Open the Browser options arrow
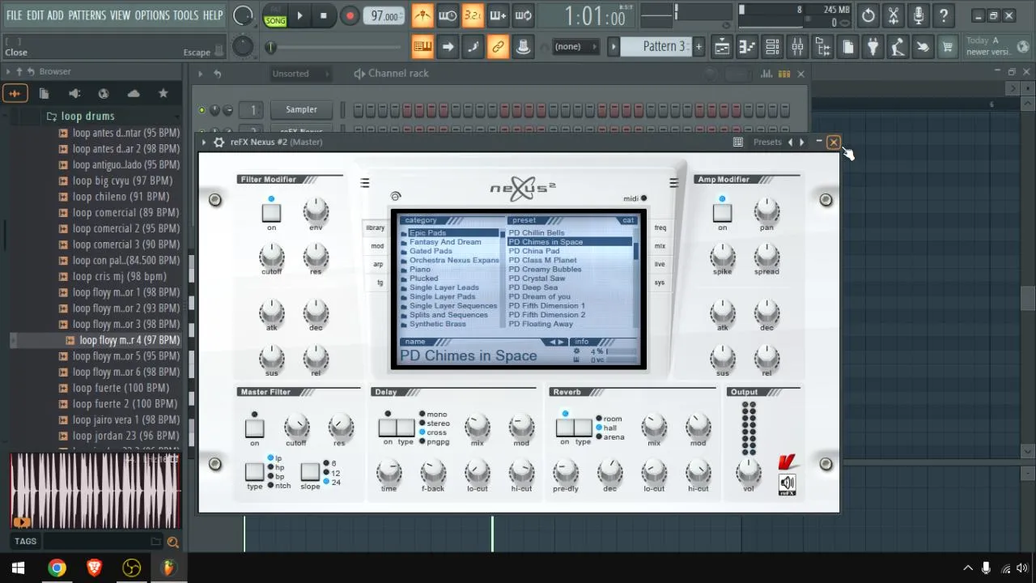1036x583 pixels. [x=8, y=72]
